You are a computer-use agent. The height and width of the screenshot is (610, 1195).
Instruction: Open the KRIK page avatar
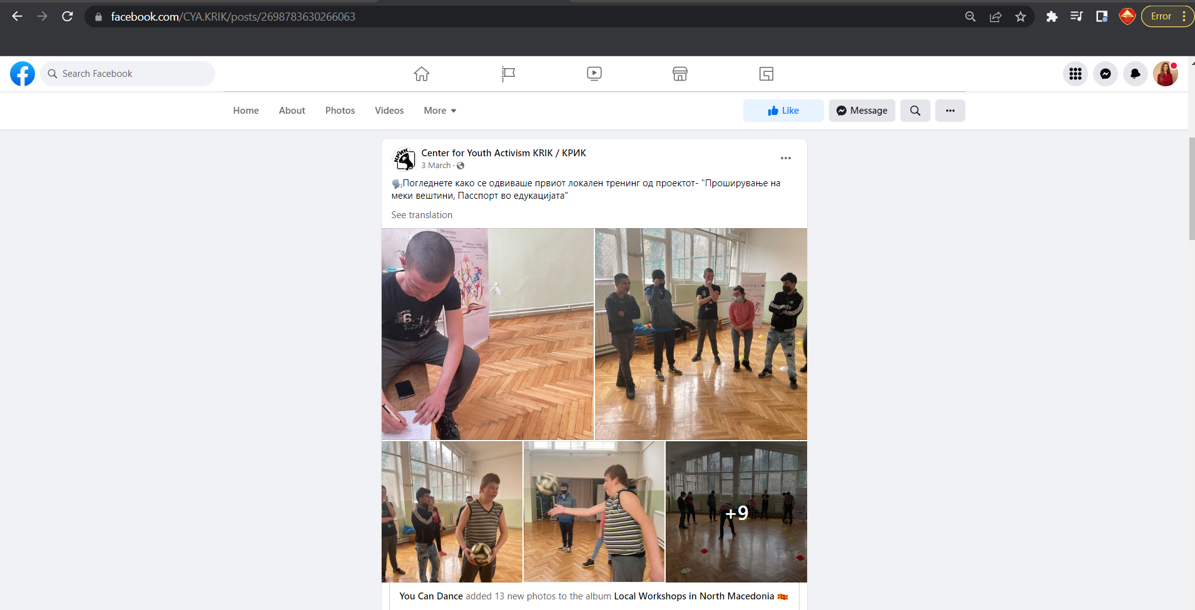tap(404, 159)
